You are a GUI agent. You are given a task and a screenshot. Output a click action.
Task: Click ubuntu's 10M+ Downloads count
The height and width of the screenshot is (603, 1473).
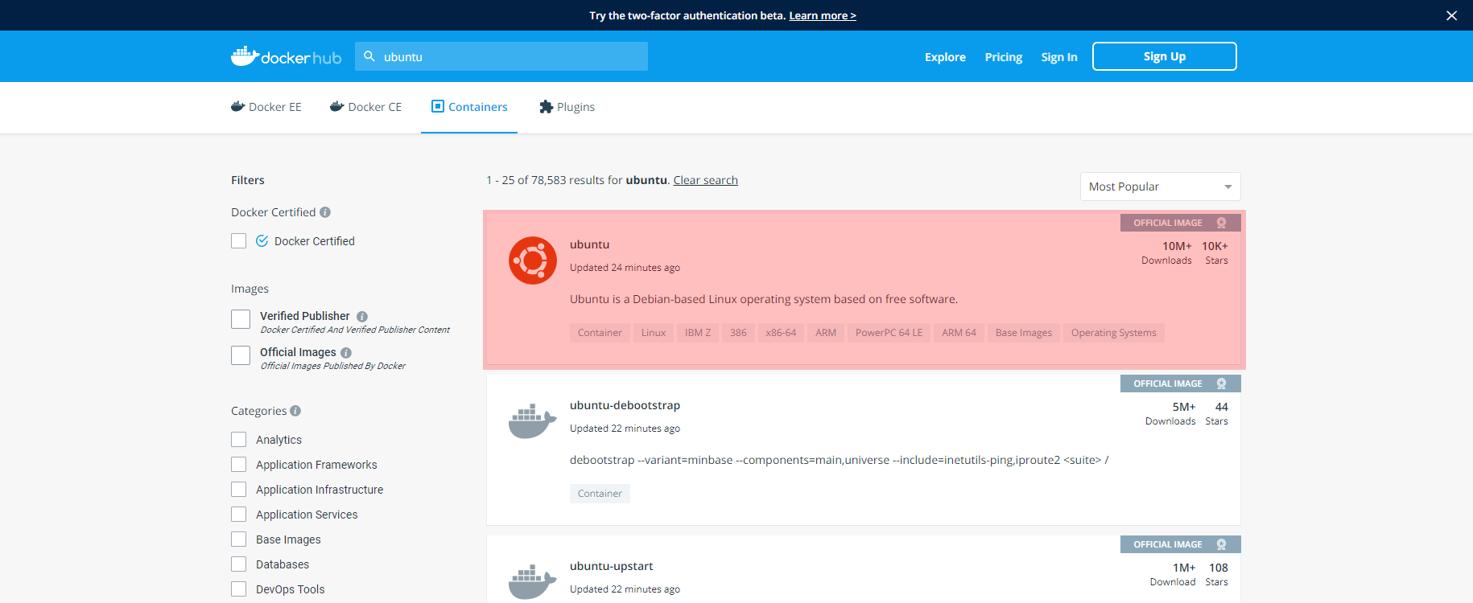pos(1167,252)
